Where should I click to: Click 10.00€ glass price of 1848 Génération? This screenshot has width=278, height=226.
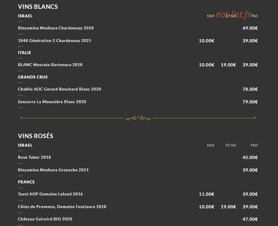(207, 41)
